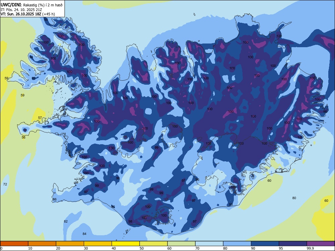
Task: Click the legend tick label '95'
Action: coord(281,248)
